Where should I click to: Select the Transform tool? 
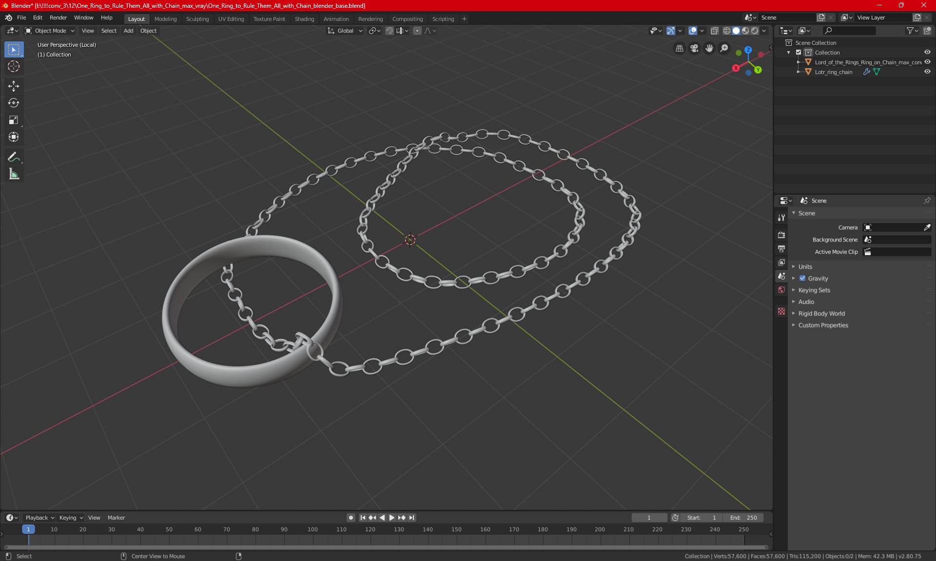(14, 137)
